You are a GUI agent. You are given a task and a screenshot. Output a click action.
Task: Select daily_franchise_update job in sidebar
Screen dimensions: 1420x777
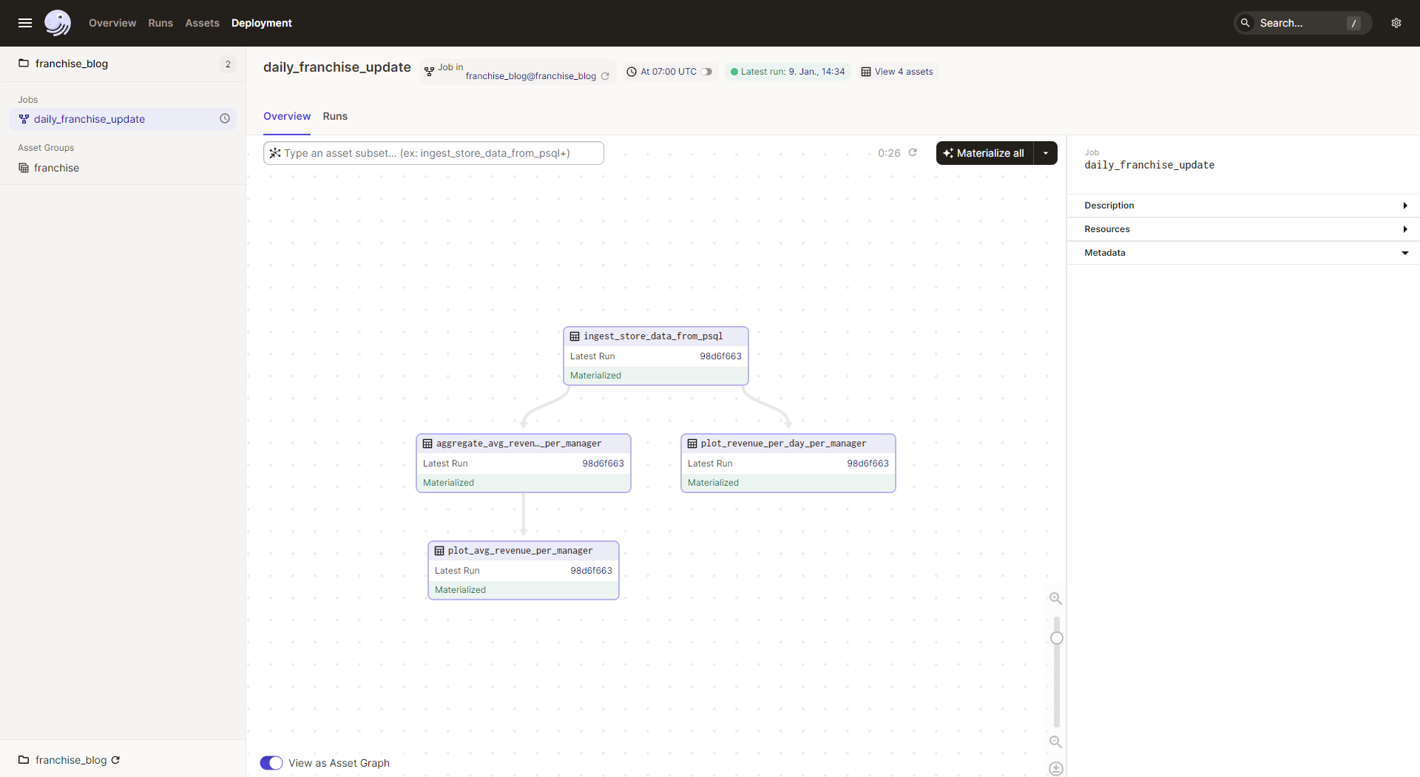pyautogui.click(x=123, y=119)
